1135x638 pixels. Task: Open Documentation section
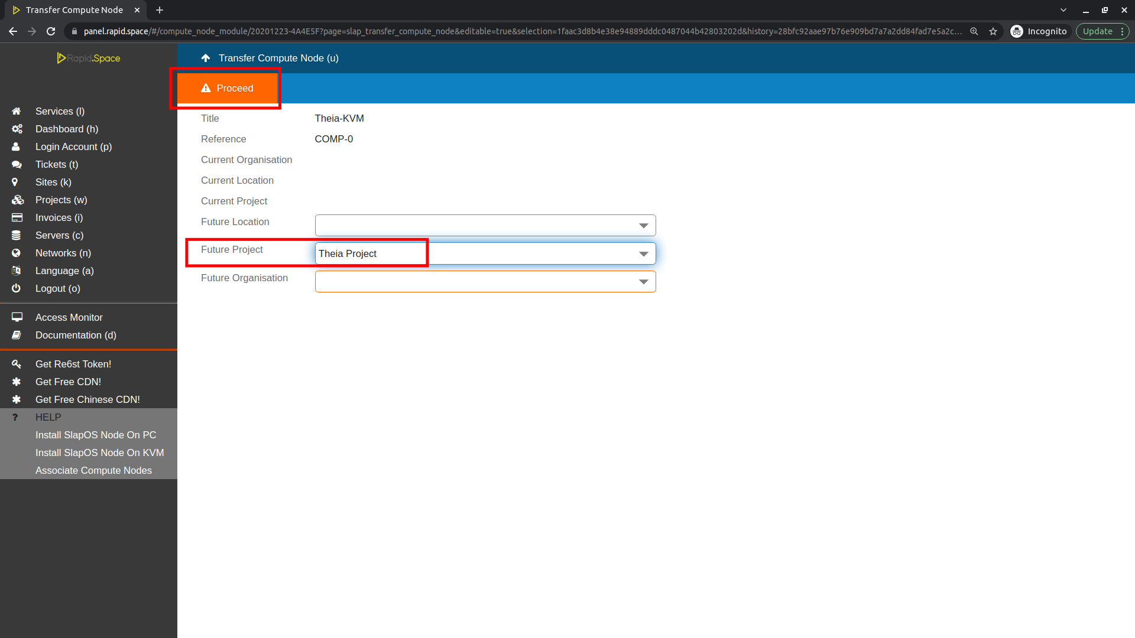[76, 335]
